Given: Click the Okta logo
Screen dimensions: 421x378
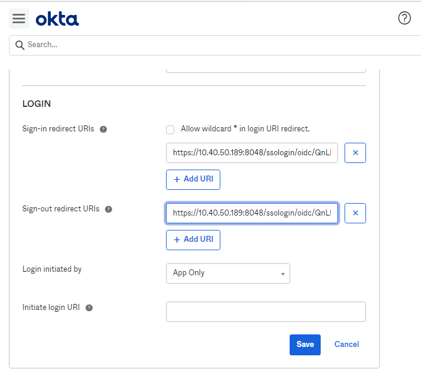Looking at the screenshot, I should pos(57,19).
